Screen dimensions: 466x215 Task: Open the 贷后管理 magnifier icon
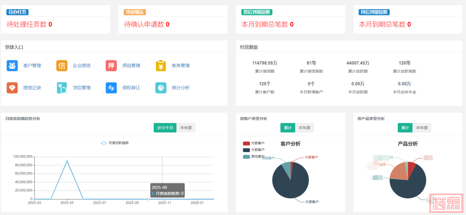click(x=62, y=87)
